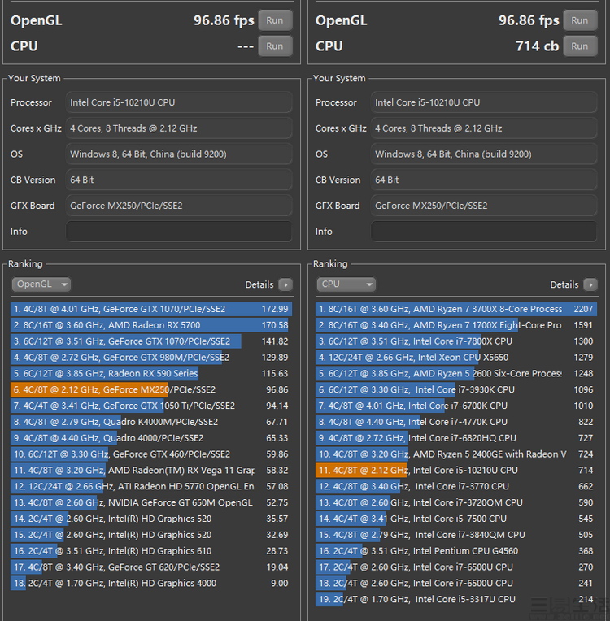Select highlighted OpenGL rank 6 GeForce MX250
This screenshot has width=610, height=621.
(x=151, y=389)
